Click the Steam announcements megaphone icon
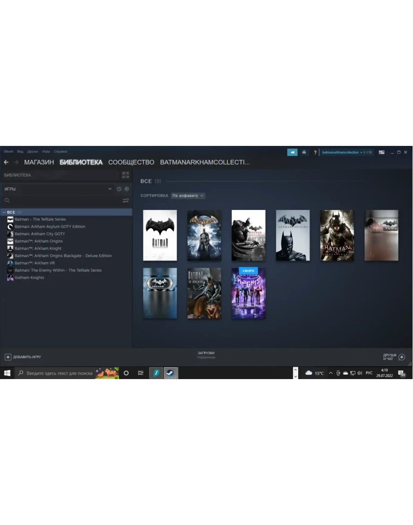The height and width of the screenshot is (525, 413). [292, 152]
